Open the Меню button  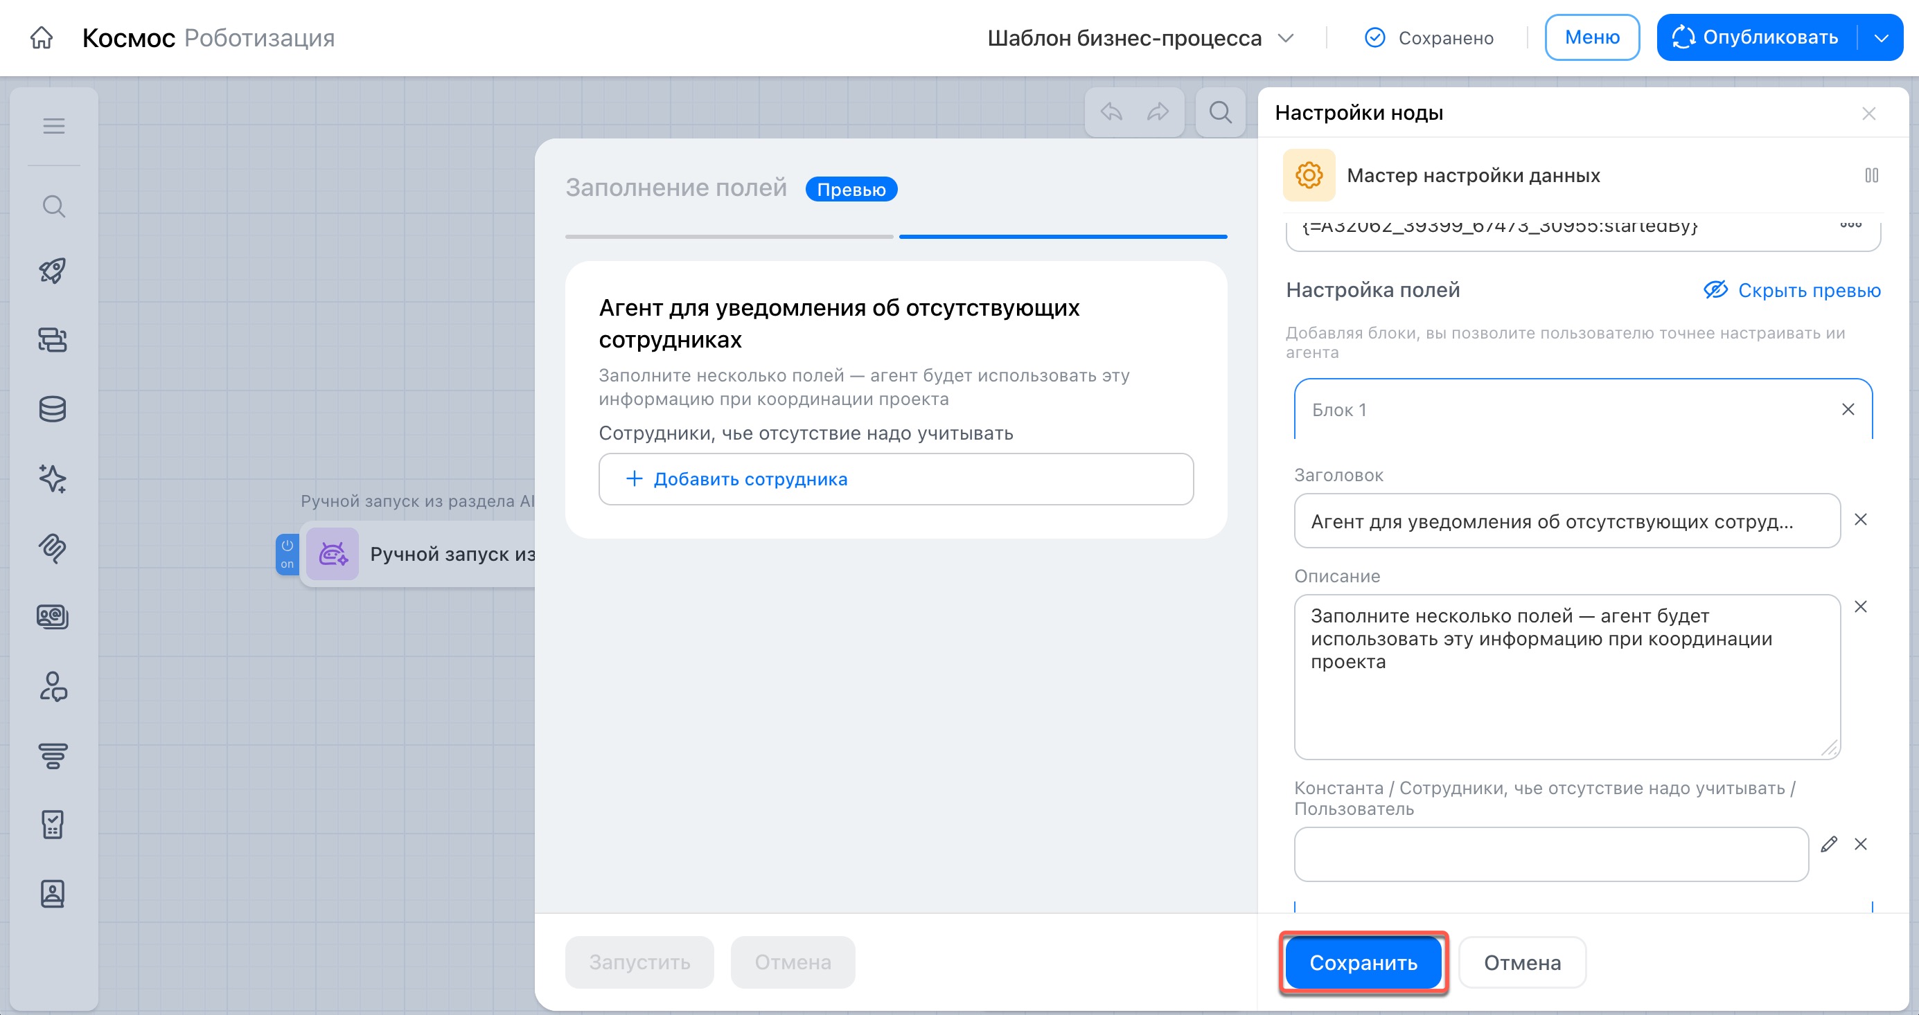1592,37
